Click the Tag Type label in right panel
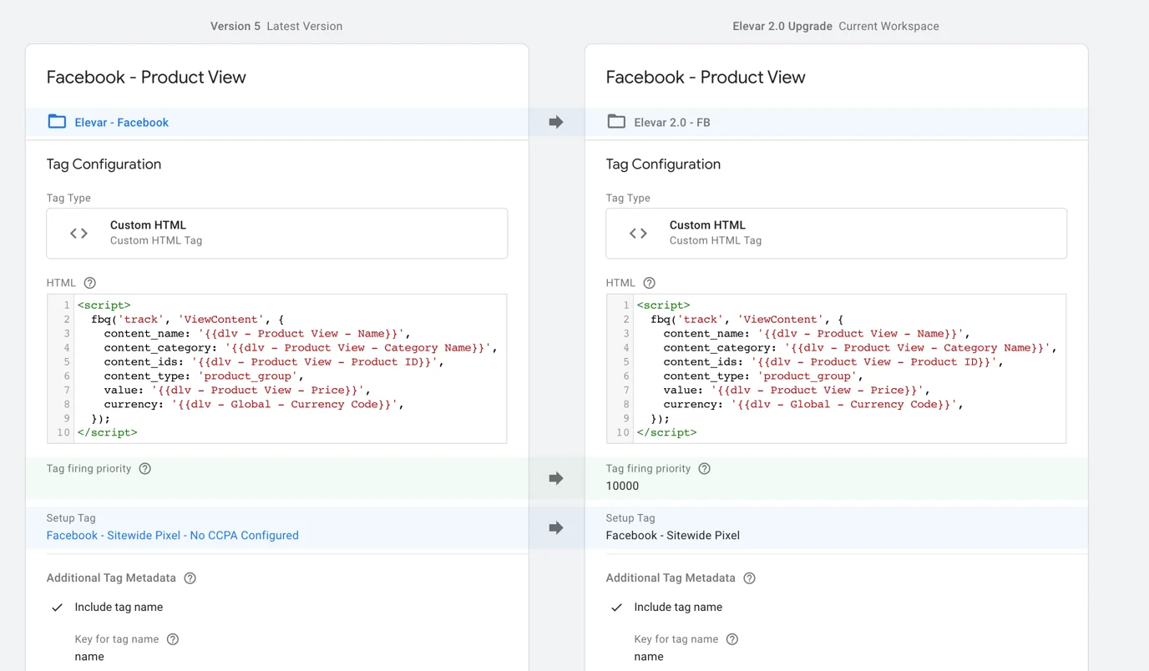The image size is (1149, 671). point(628,199)
